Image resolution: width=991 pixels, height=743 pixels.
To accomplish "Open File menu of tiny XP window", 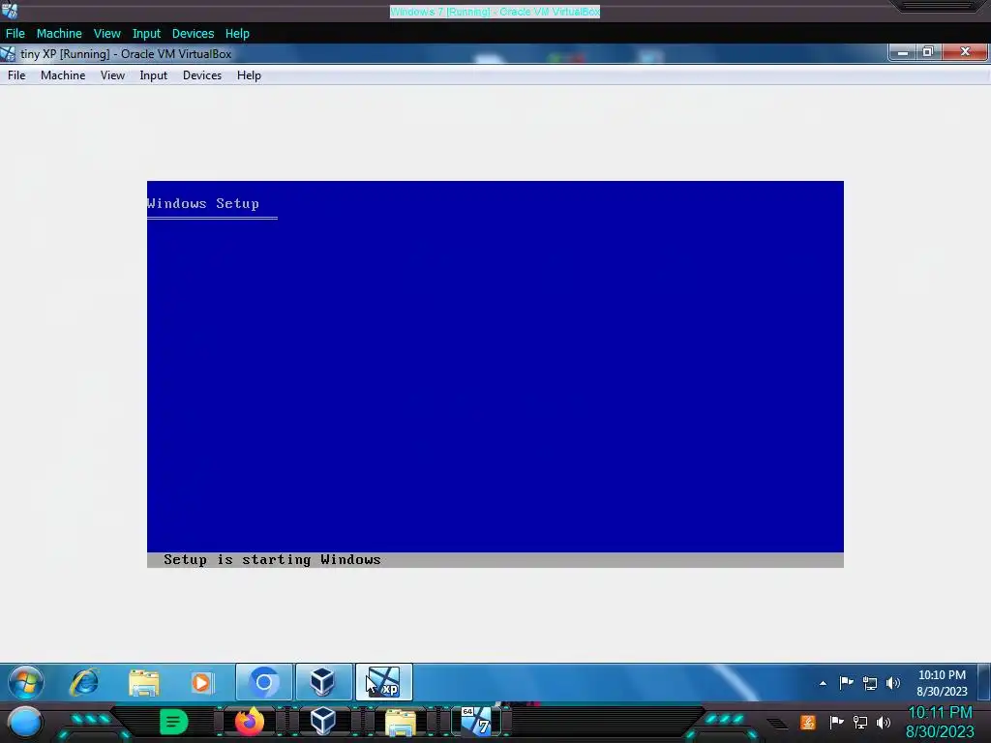I will coord(16,75).
